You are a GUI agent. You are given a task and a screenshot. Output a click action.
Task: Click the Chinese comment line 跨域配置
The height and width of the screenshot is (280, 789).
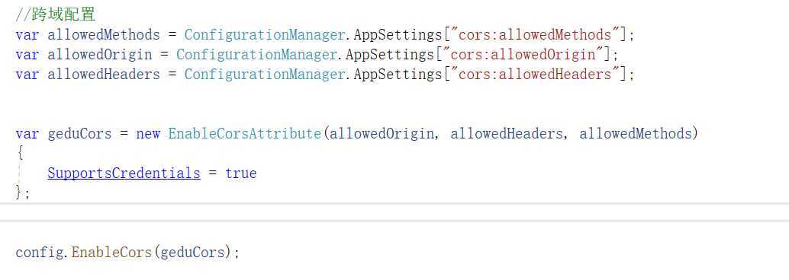(56, 14)
